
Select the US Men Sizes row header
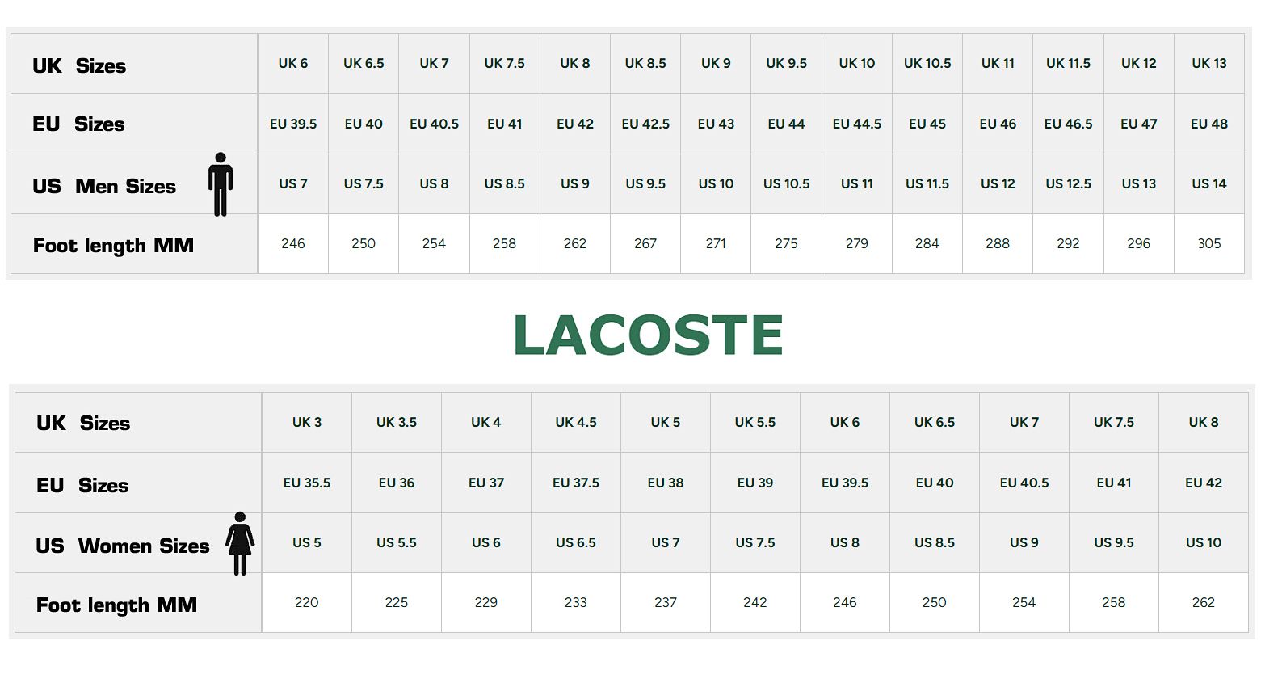(104, 186)
